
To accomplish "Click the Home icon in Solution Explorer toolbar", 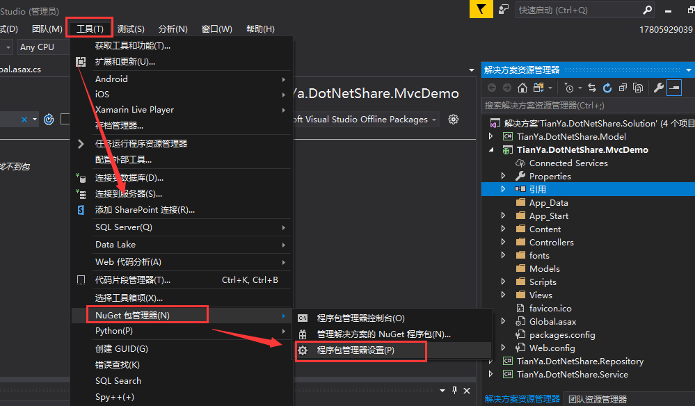I will coord(522,88).
